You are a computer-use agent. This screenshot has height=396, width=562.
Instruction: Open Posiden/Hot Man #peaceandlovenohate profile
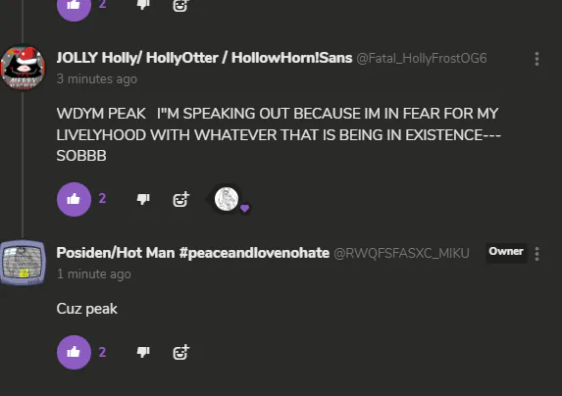193,253
